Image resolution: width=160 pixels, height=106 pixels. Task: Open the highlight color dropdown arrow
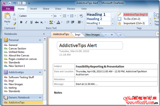pos(55,22)
